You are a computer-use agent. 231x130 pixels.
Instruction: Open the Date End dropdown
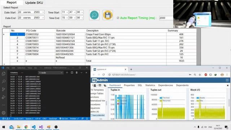(43, 18)
